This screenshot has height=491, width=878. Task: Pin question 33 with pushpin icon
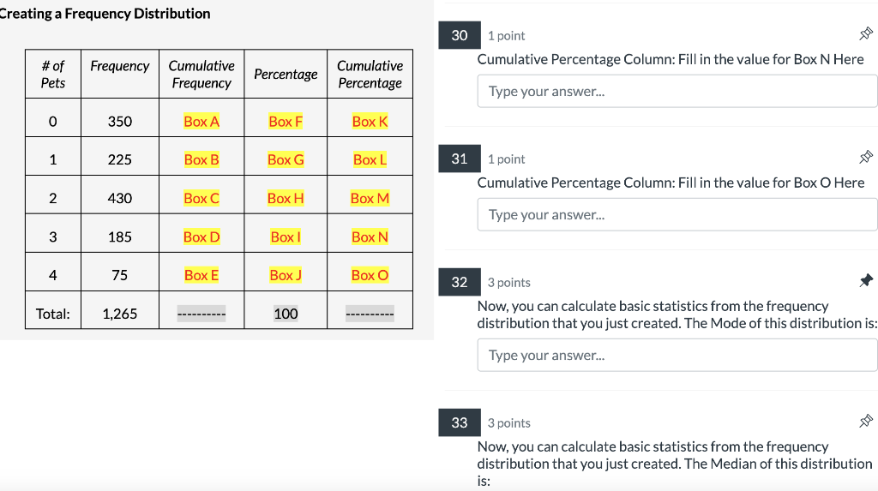(x=866, y=421)
